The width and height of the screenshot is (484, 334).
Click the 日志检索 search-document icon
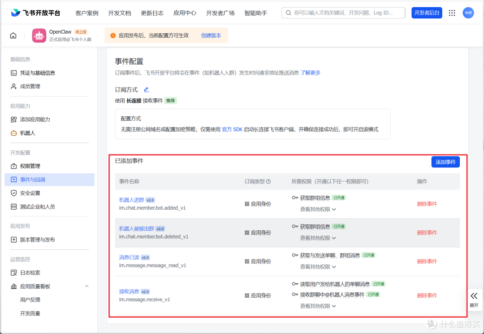tap(13, 273)
